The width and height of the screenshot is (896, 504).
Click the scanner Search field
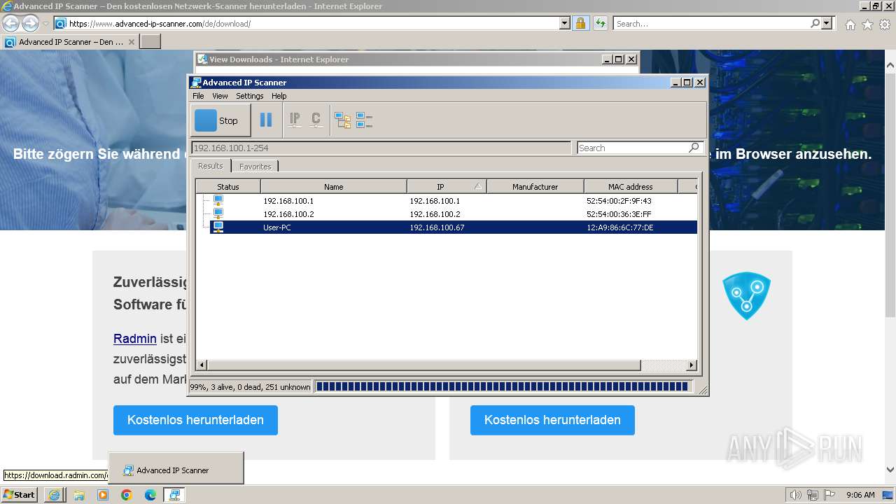point(631,148)
